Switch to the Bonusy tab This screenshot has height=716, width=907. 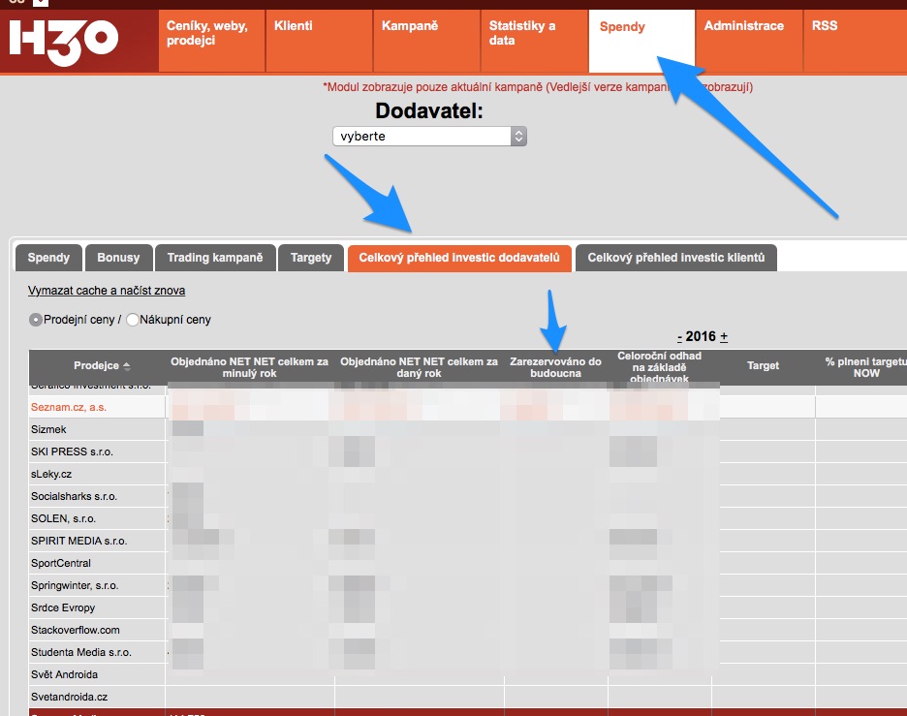tap(118, 258)
